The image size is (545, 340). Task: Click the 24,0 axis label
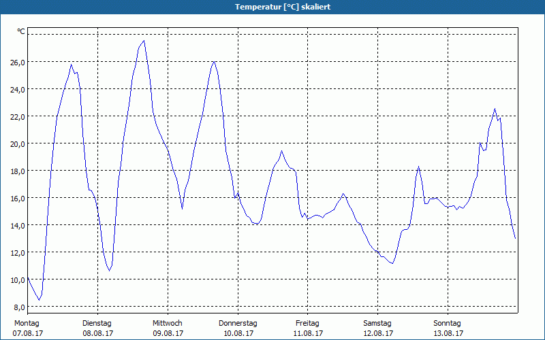click(18, 90)
